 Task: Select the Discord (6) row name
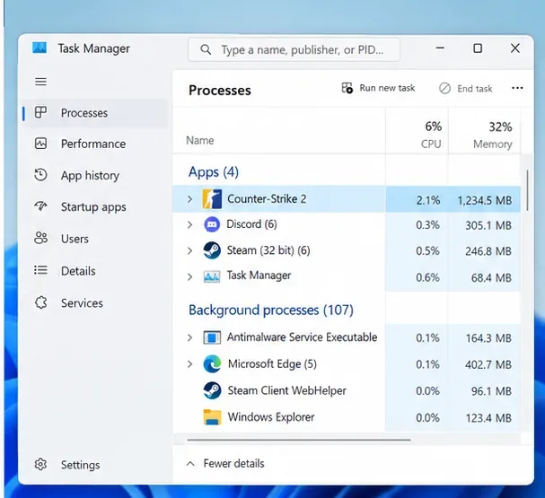coord(251,224)
